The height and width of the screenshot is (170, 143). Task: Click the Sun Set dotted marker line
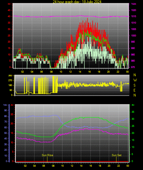[x=116, y=159]
